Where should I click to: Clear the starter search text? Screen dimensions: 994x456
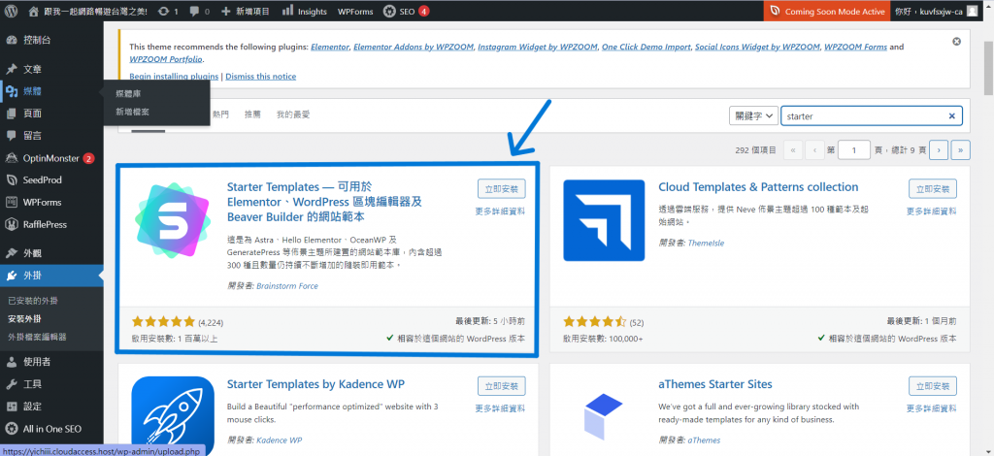point(951,115)
